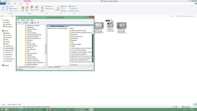The image size is (197, 111).
Task: Click Forward arrow in Group Policy Editor toolbar
Action: pos(20,23)
